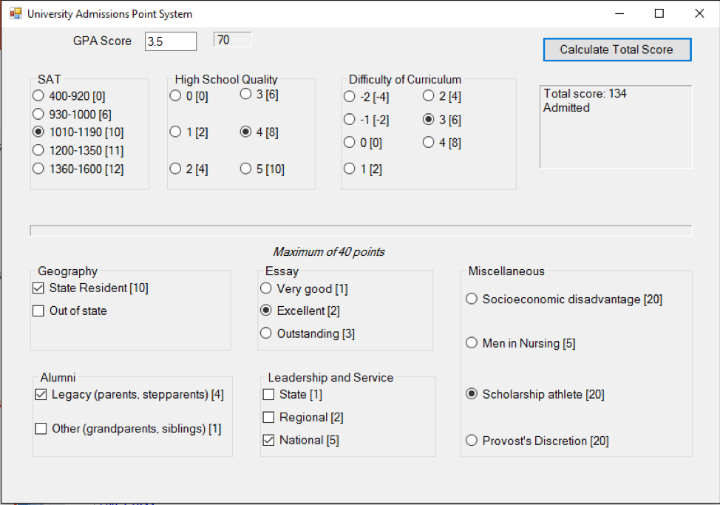Screen dimensions: 720x505
Task: Click the progress bar above Maximum points
Action: click(361, 230)
